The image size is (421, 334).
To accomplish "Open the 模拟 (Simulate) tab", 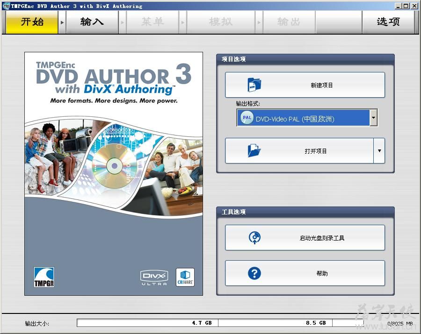I will click(221, 22).
